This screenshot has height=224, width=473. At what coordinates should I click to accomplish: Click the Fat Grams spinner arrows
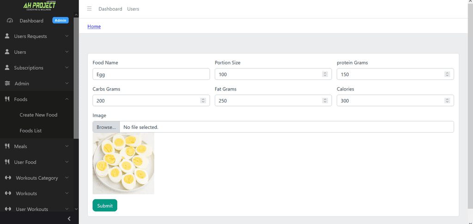coord(325,101)
